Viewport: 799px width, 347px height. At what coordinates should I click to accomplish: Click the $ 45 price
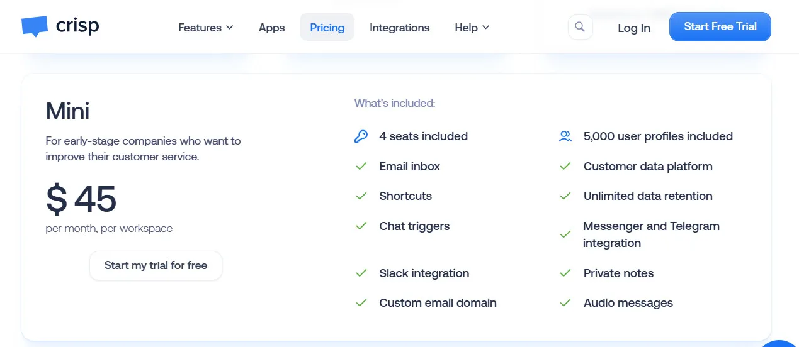point(81,199)
